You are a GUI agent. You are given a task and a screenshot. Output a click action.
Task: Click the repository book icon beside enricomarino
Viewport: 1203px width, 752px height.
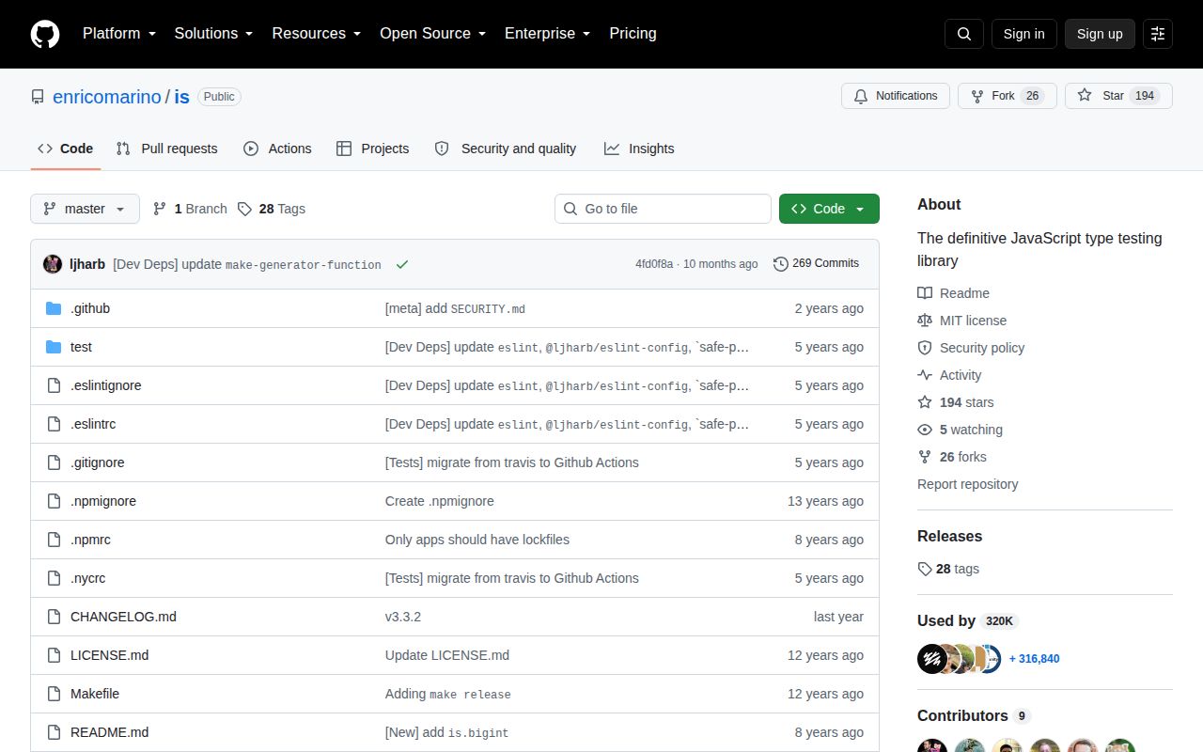click(x=38, y=97)
